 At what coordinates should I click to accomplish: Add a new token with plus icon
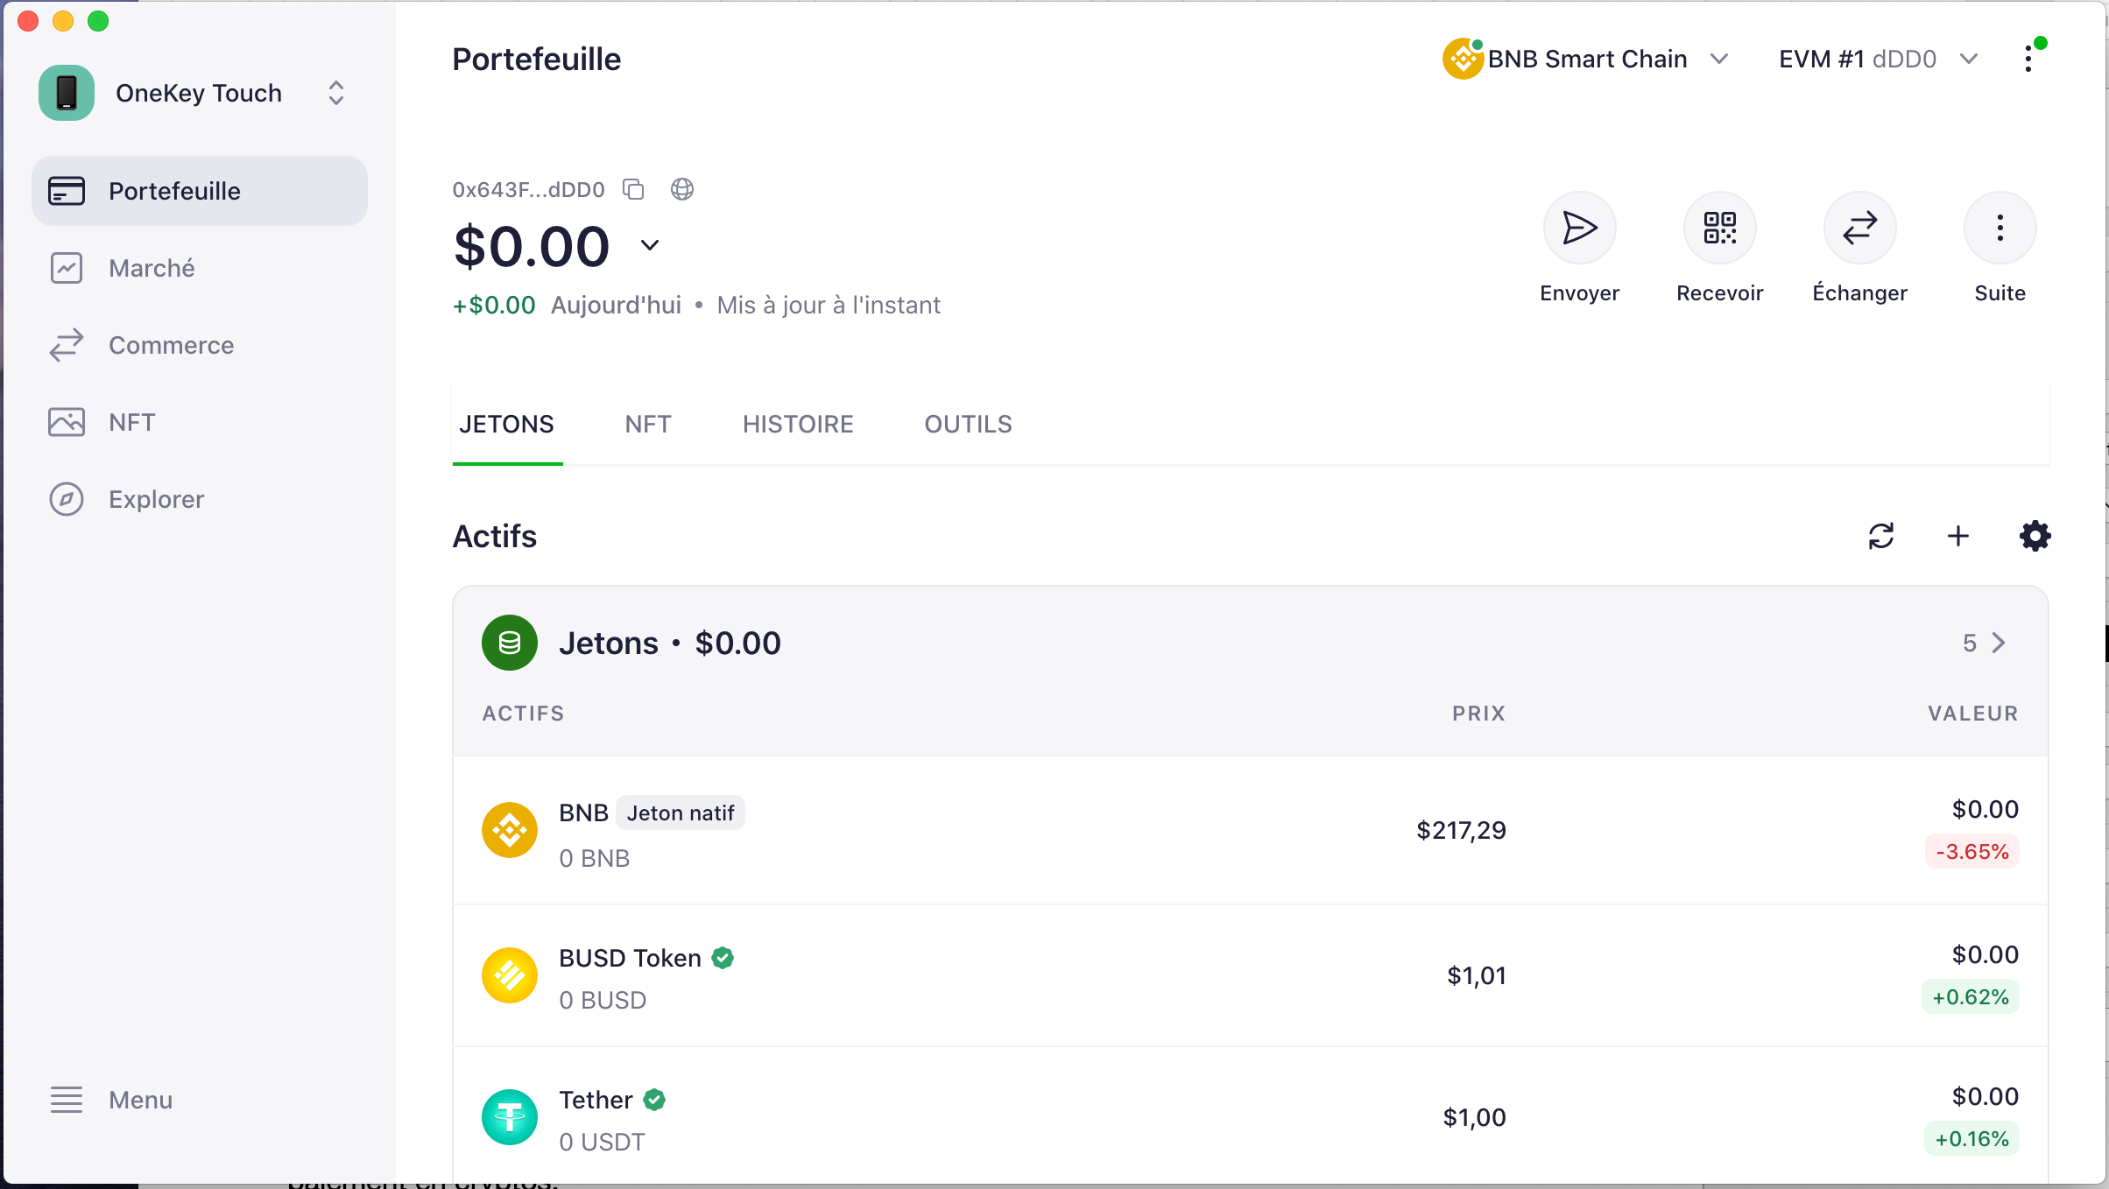(1958, 536)
